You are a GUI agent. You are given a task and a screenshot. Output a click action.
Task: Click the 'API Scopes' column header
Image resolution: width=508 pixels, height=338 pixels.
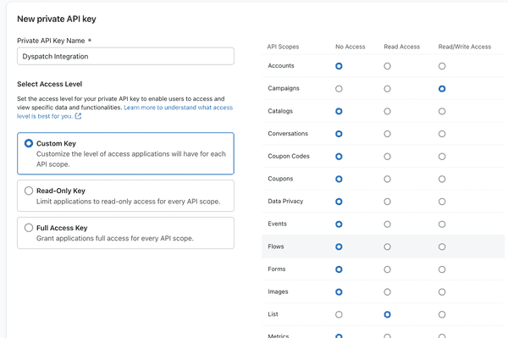click(283, 47)
